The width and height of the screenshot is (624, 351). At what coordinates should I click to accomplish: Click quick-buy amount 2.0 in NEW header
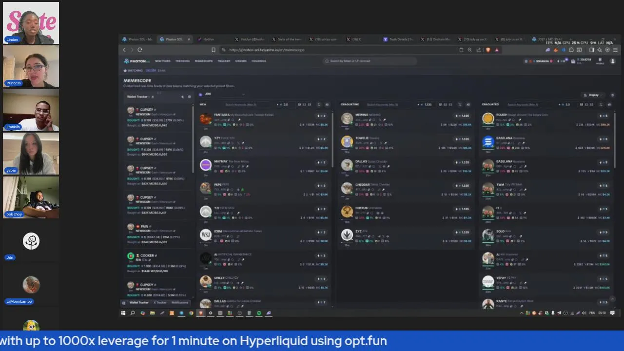[283, 104]
